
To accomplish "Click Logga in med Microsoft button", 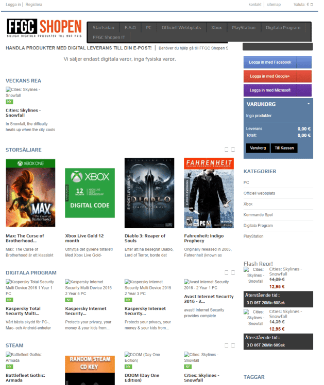I will pyautogui.click(x=278, y=90).
